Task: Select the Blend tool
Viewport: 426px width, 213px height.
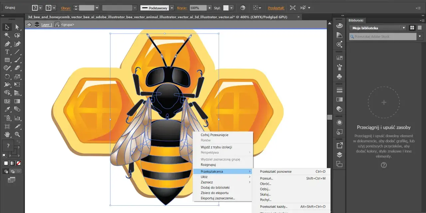Action: [x=17, y=109]
